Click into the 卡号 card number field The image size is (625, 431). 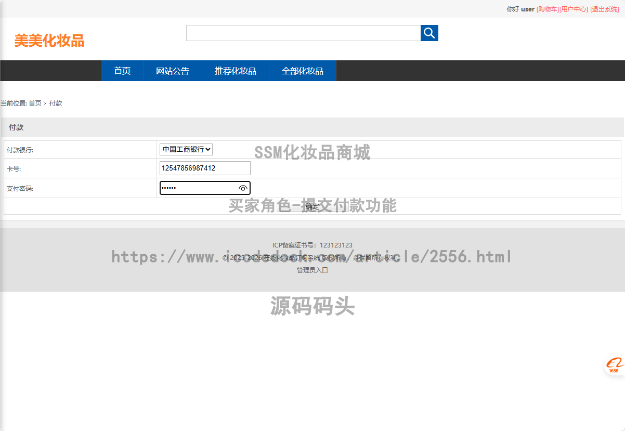(205, 168)
